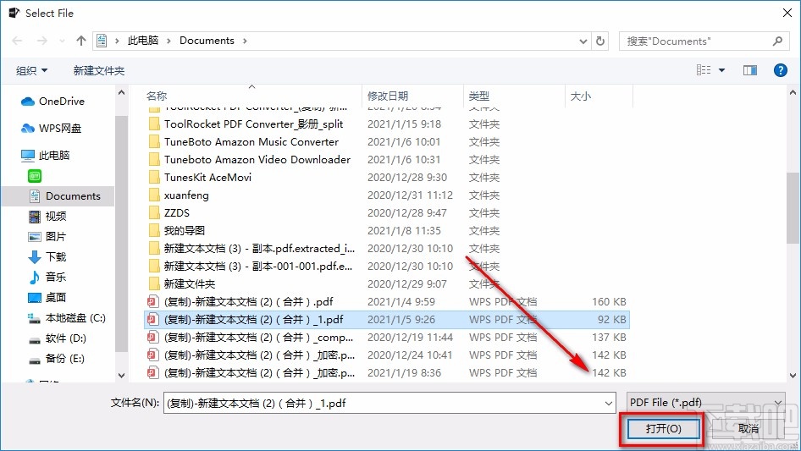Click the search magnifier icon
The height and width of the screenshot is (451, 801).
777,41
